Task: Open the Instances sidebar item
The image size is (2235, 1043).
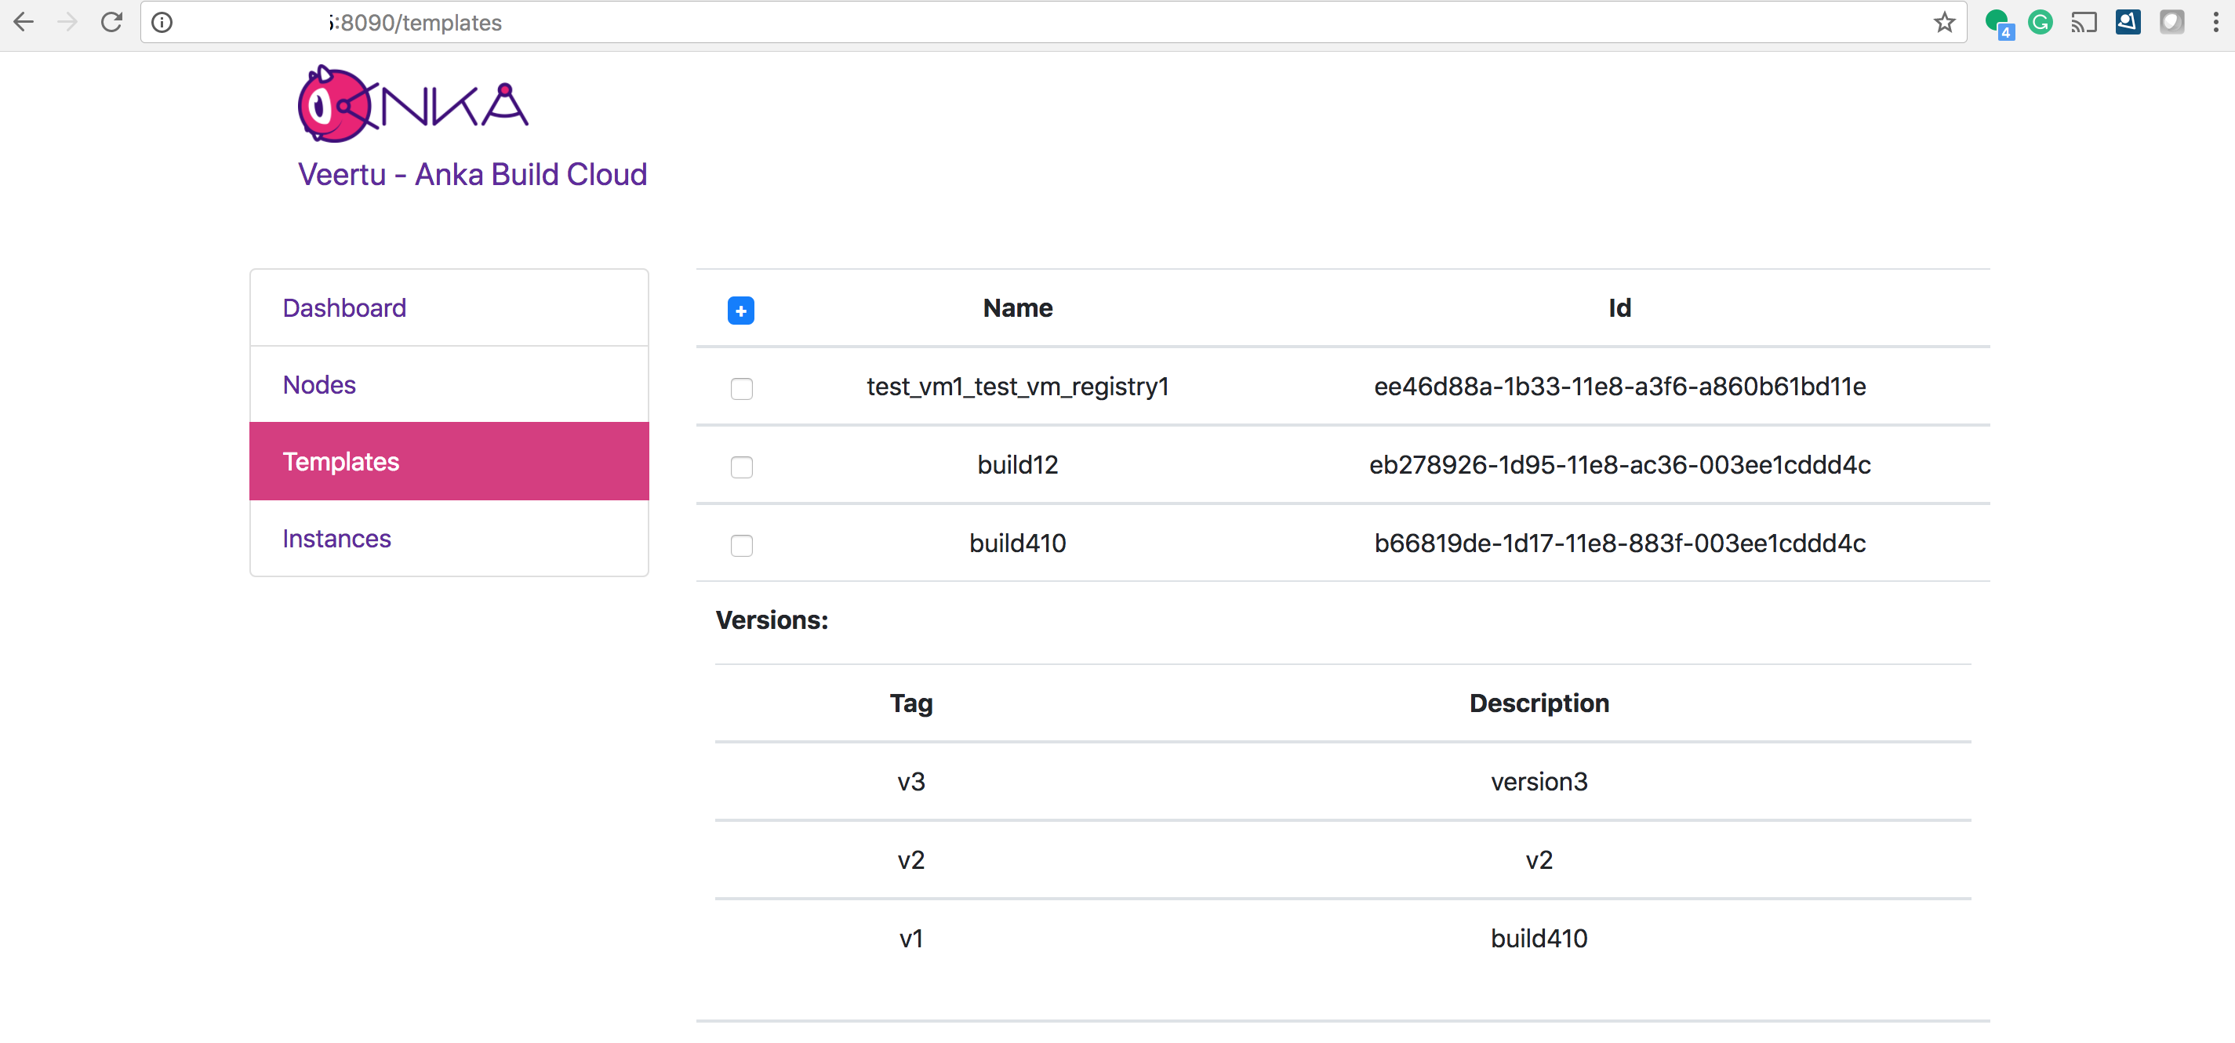Action: [x=336, y=538]
